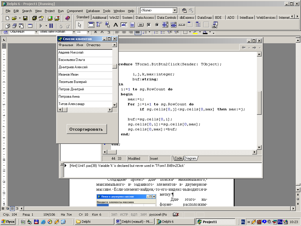Click the code editor back navigation arrow
This screenshot has width=301, height=226.
(244, 48)
